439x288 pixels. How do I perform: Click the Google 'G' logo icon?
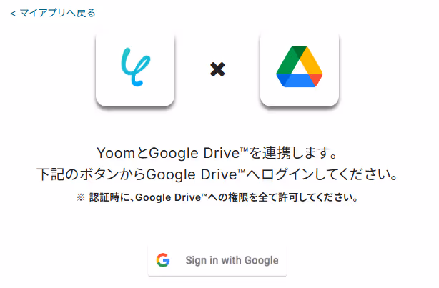tap(163, 260)
